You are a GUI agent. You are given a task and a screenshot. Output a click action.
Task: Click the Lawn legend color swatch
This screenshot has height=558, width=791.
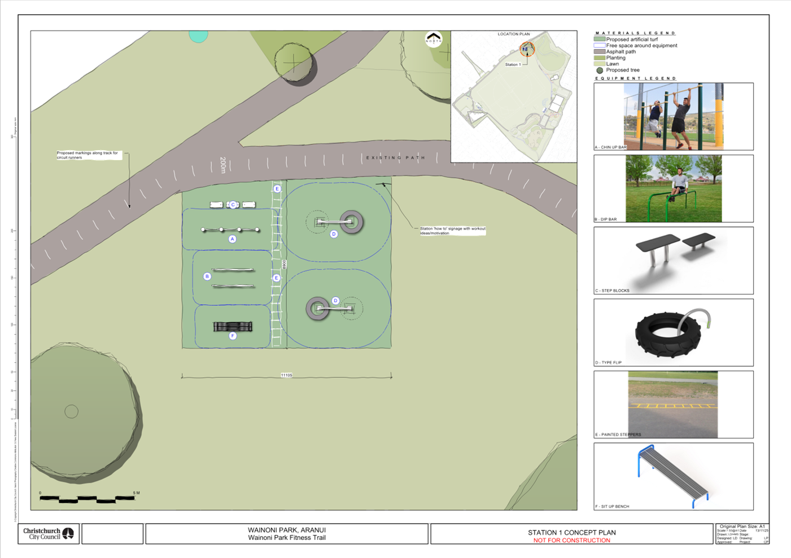(599, 64)
